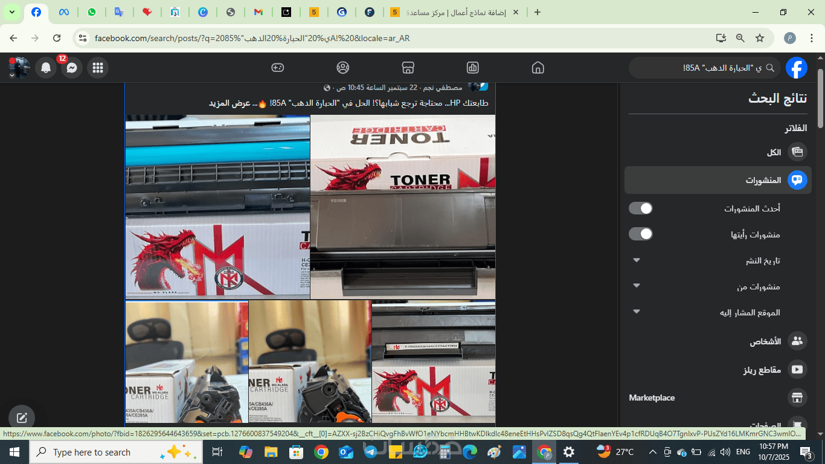Open the Gaming controller icon
825x464 pixels.
tap(277, 68)
